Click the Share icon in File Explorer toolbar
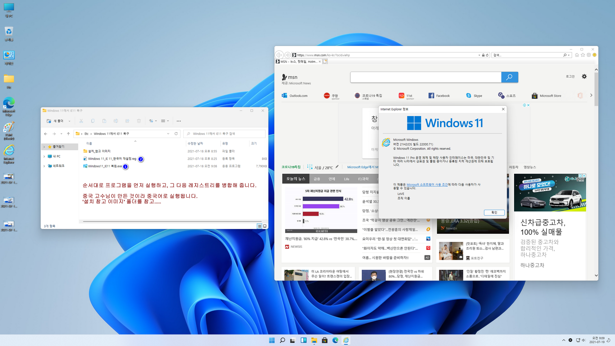The image size is (615, 346). 127,121
